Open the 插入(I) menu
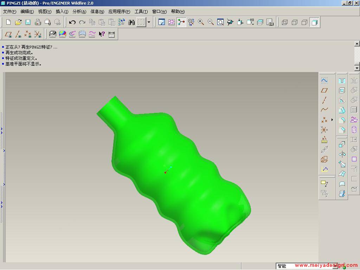This screenshot has height=270, width=360. (62, 12)
